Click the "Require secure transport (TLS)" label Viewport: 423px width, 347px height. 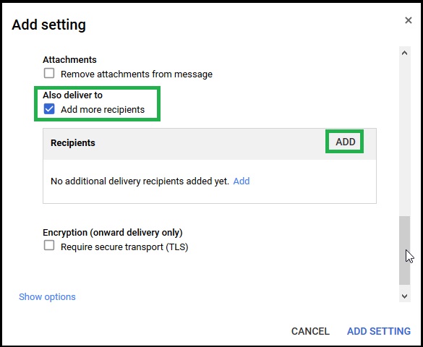click(x=124, y=247)
